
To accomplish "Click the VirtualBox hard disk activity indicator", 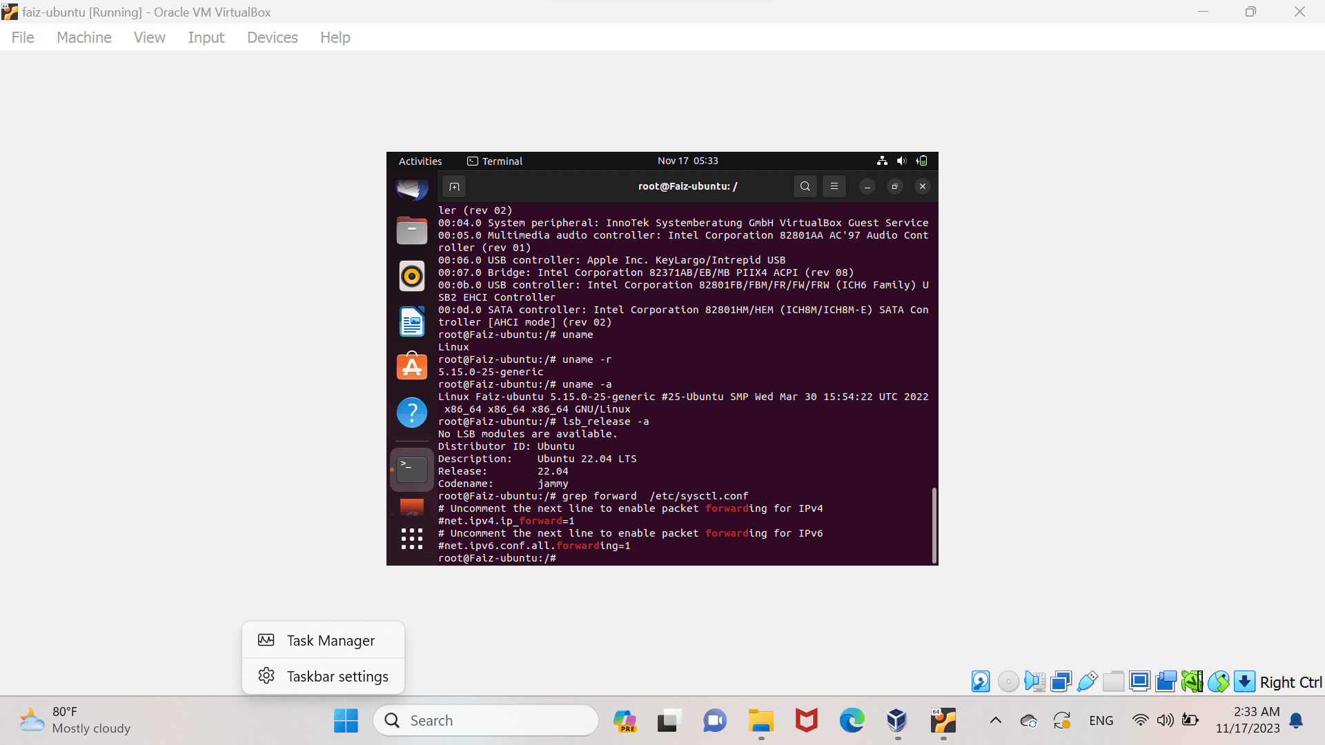I will (981, 682).
